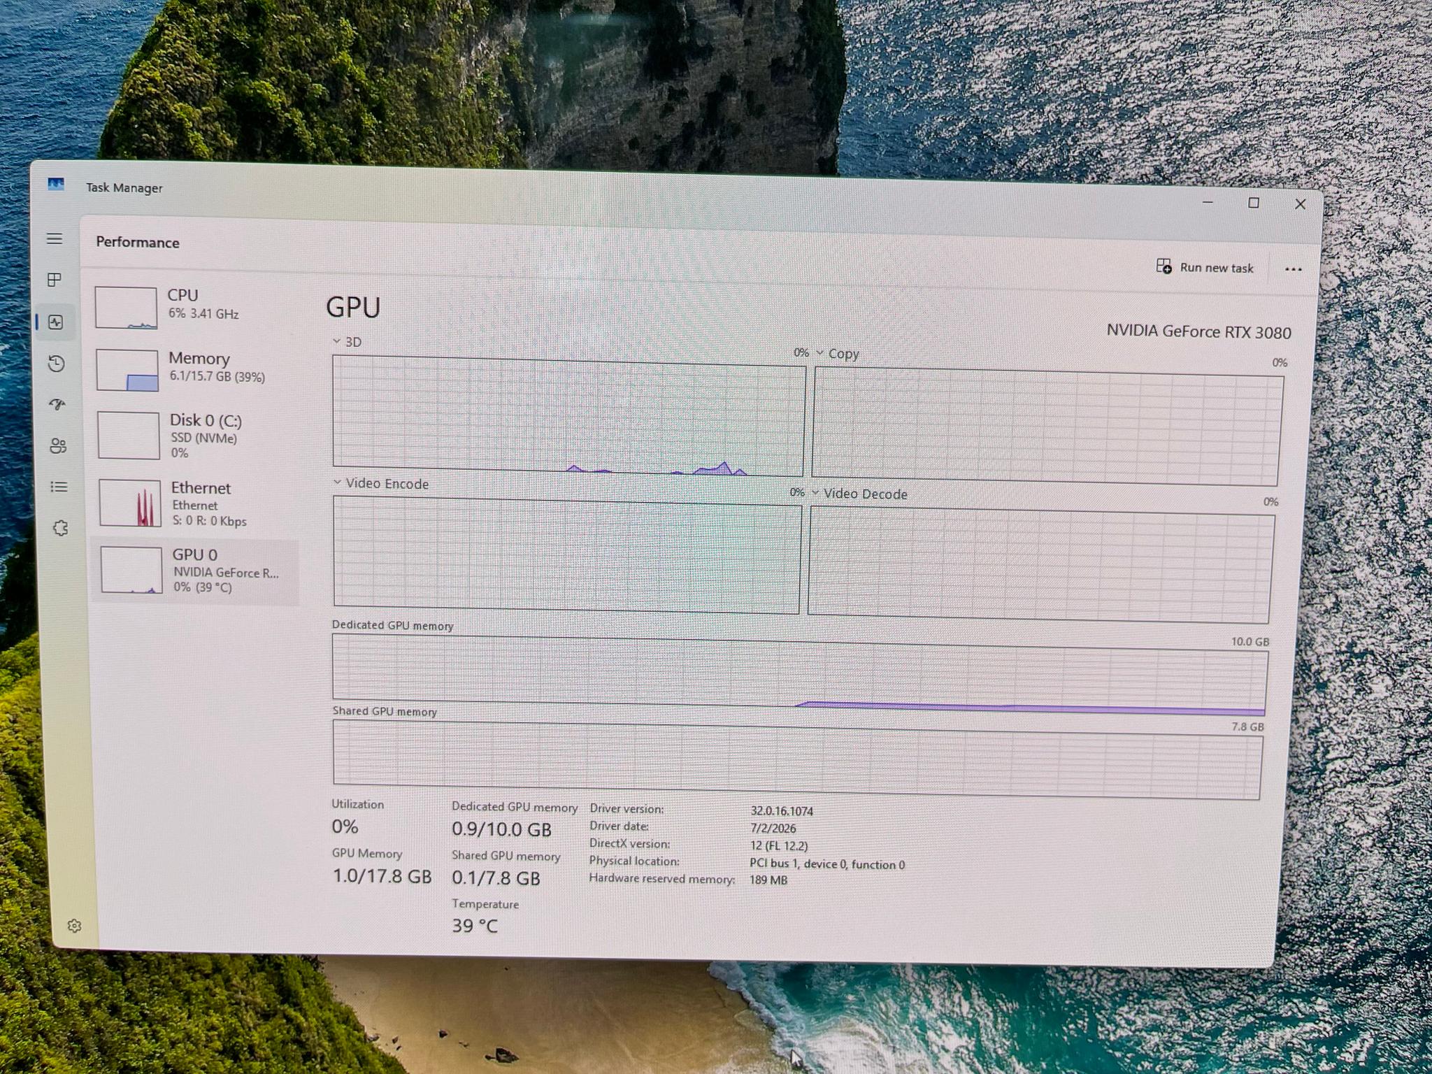
Task: Click the Dedicated GPU memory graph
Action: coord(800,675)
